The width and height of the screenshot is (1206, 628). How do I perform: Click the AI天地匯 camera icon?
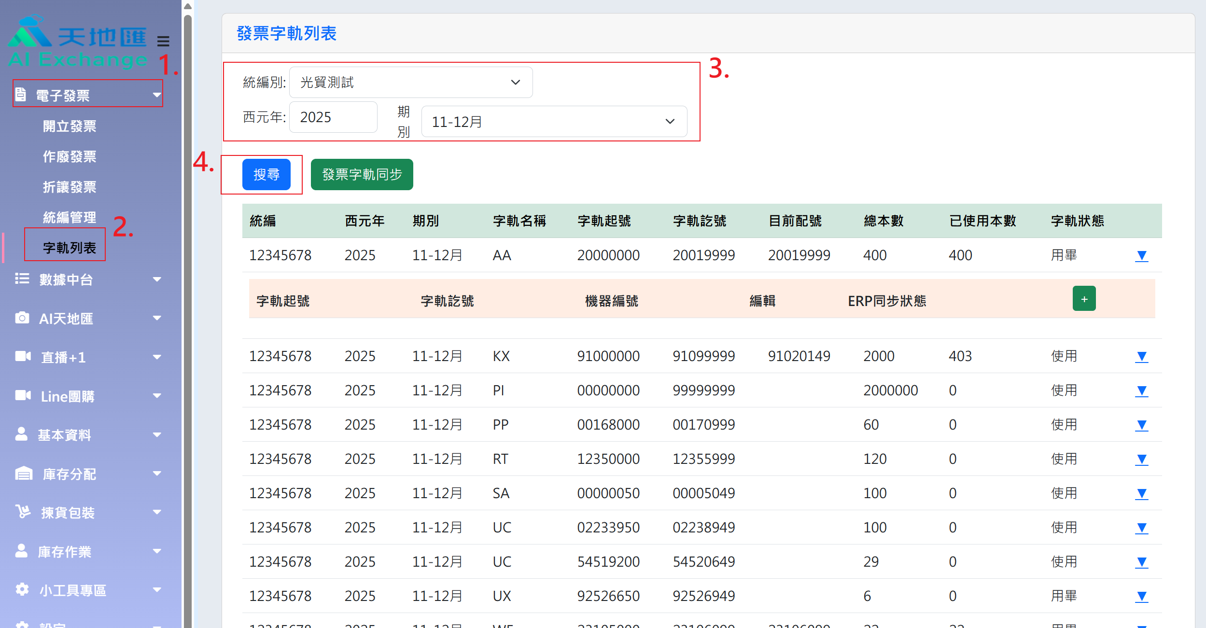(22, 318)
